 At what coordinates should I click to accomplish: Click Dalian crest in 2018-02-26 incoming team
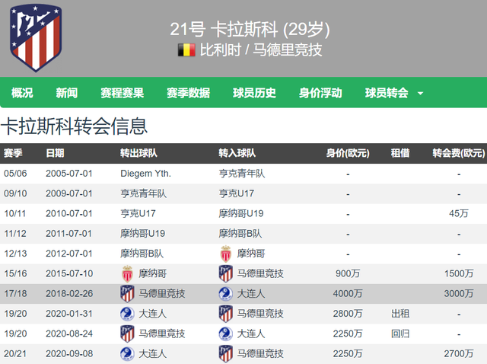[226, 293]
